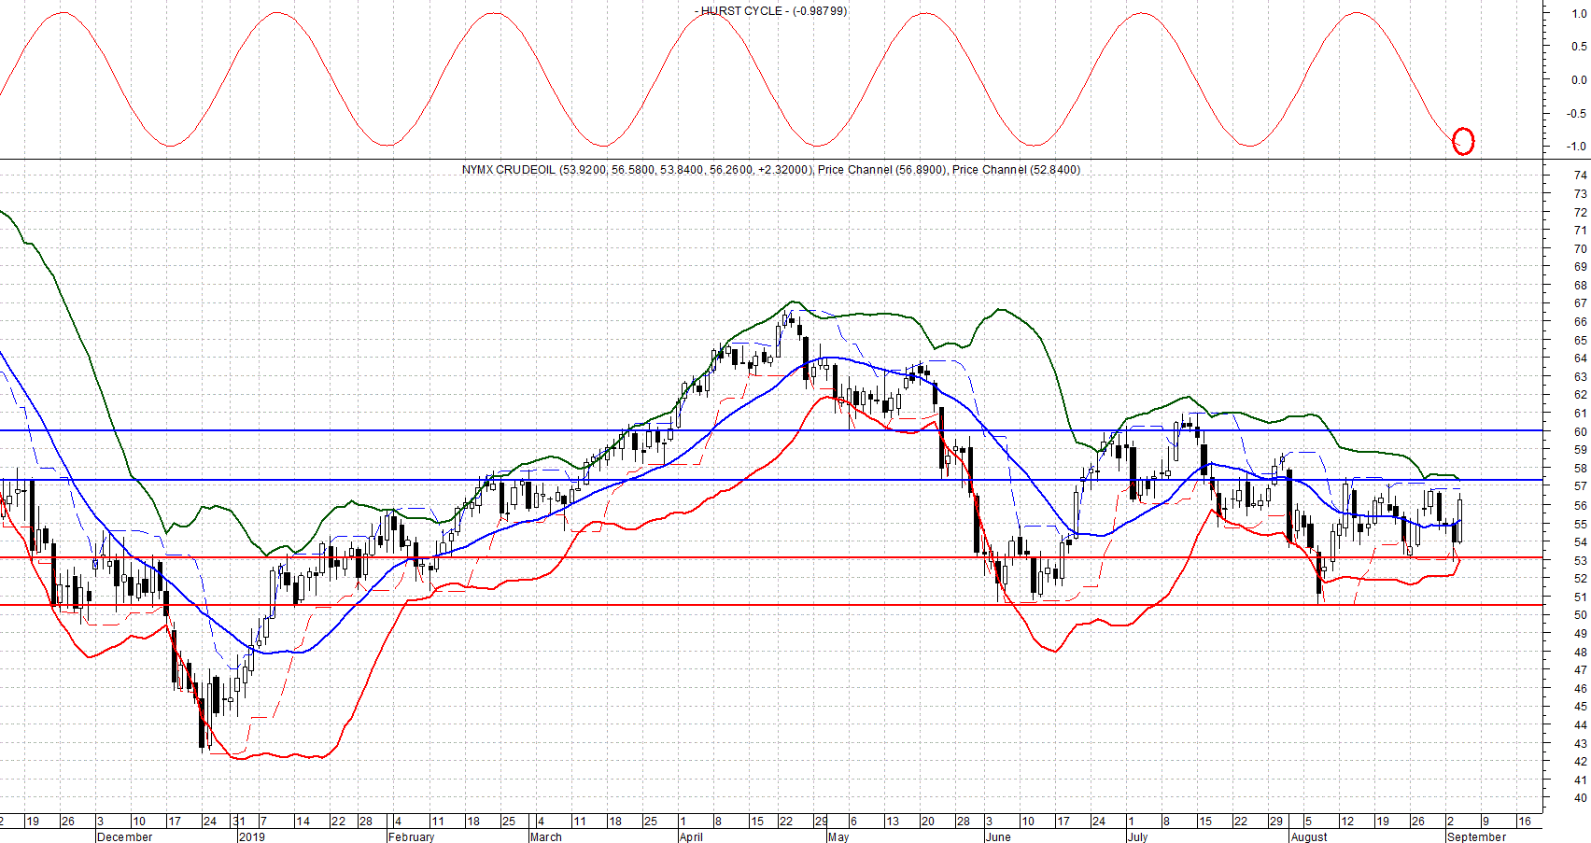
Task: Click the -0.5 Hurst cycle scale label
Action: tap(1577, 114)
